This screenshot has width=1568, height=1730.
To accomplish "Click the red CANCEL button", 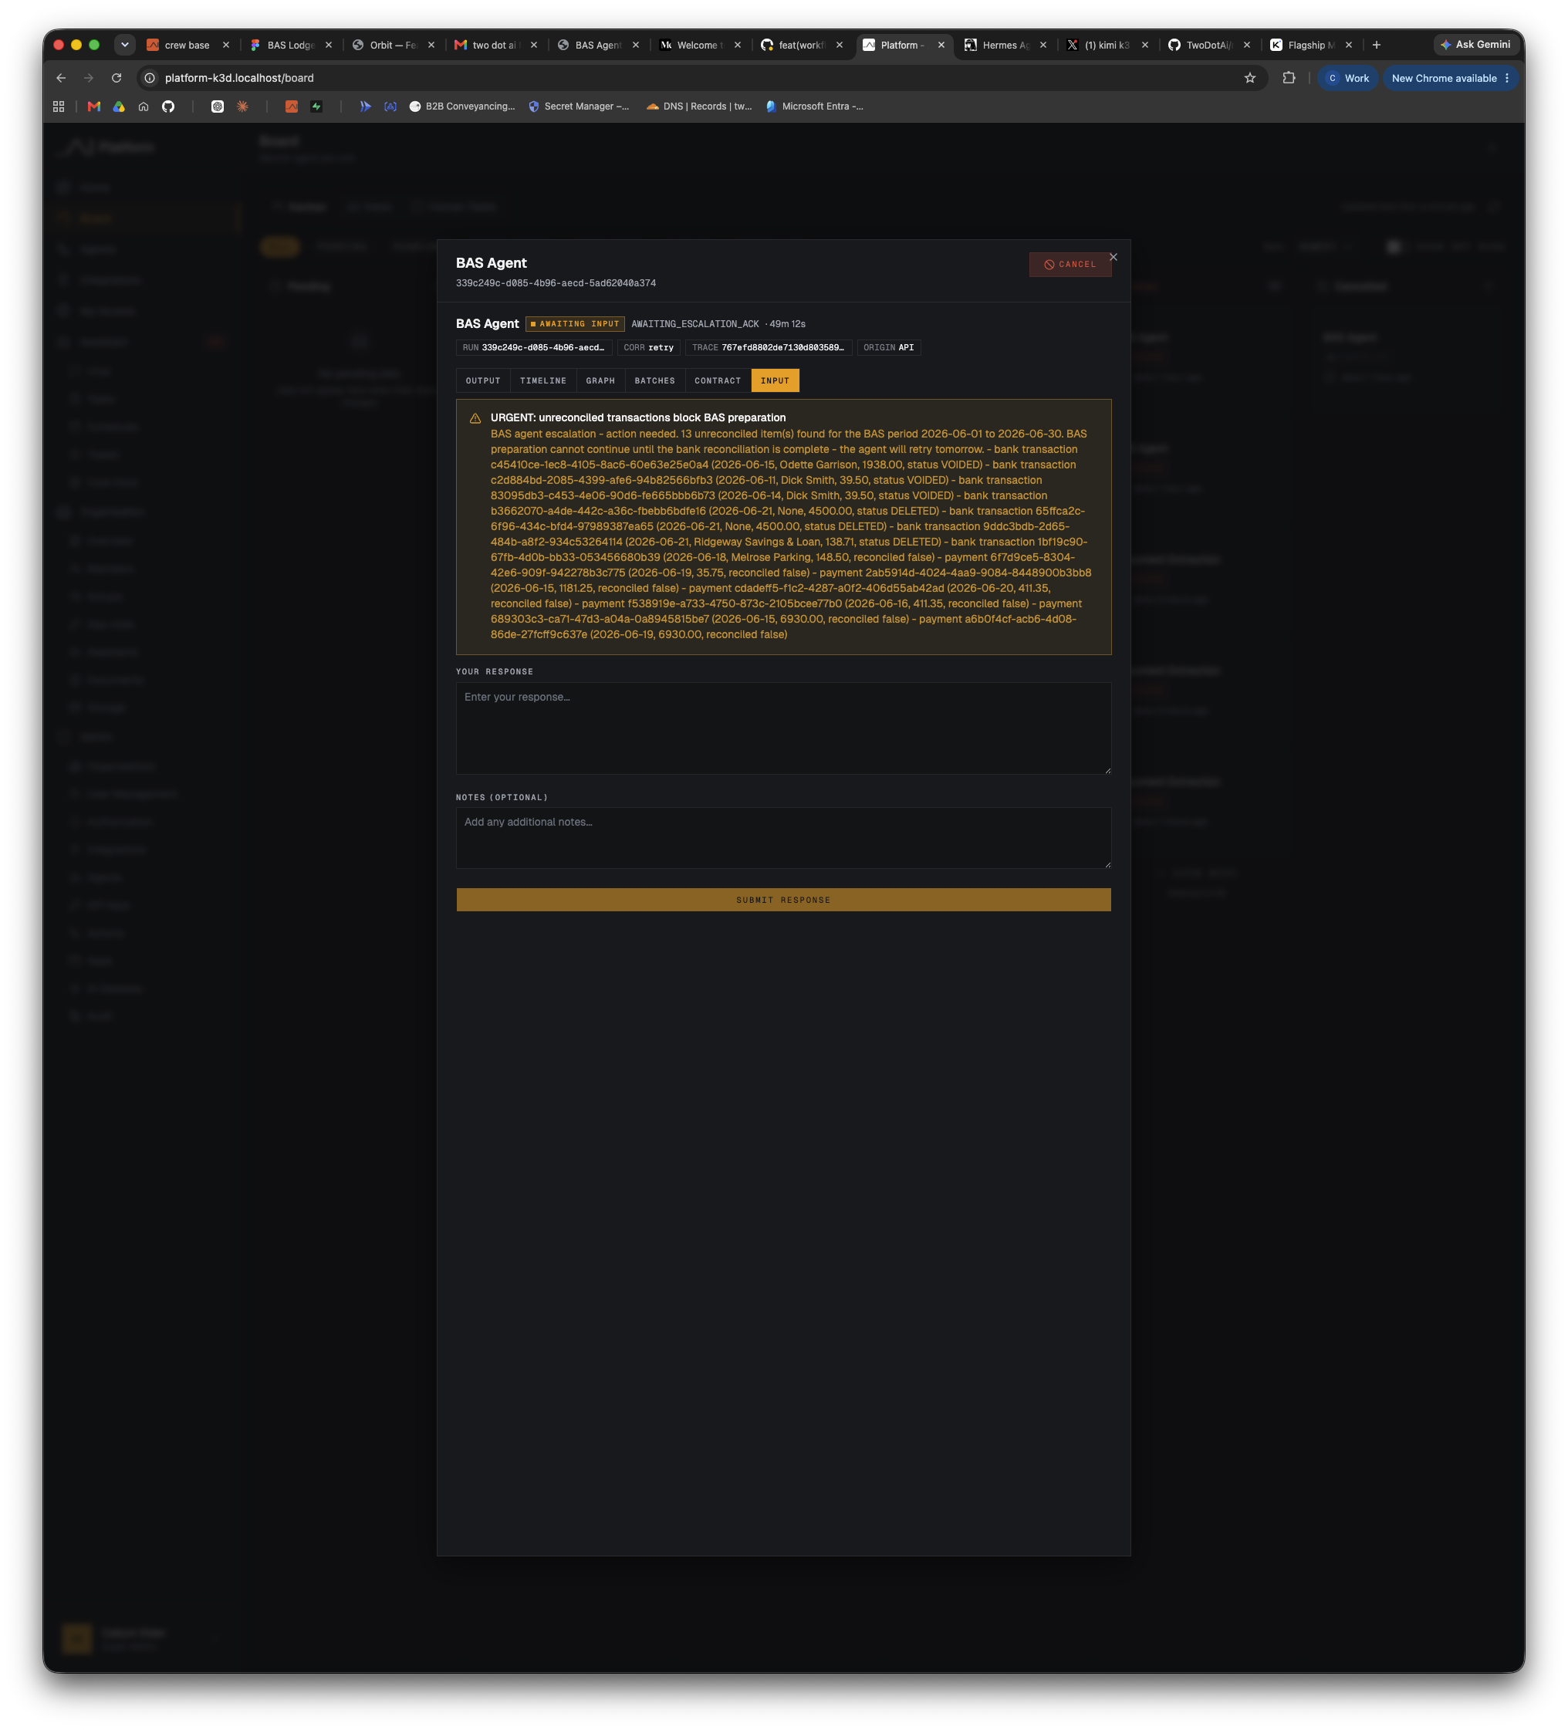I will [x=1070, y=265].
